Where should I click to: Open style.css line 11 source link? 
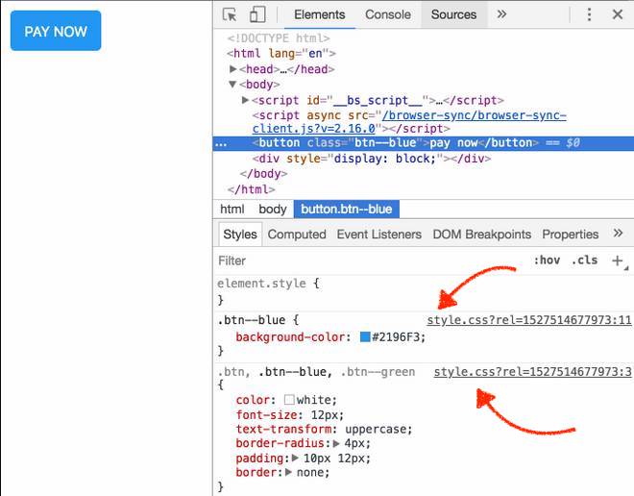coord(528,320)
